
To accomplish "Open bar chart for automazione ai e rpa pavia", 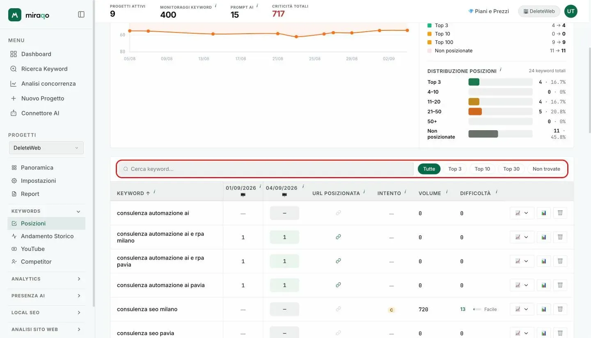I will [543, 261].
